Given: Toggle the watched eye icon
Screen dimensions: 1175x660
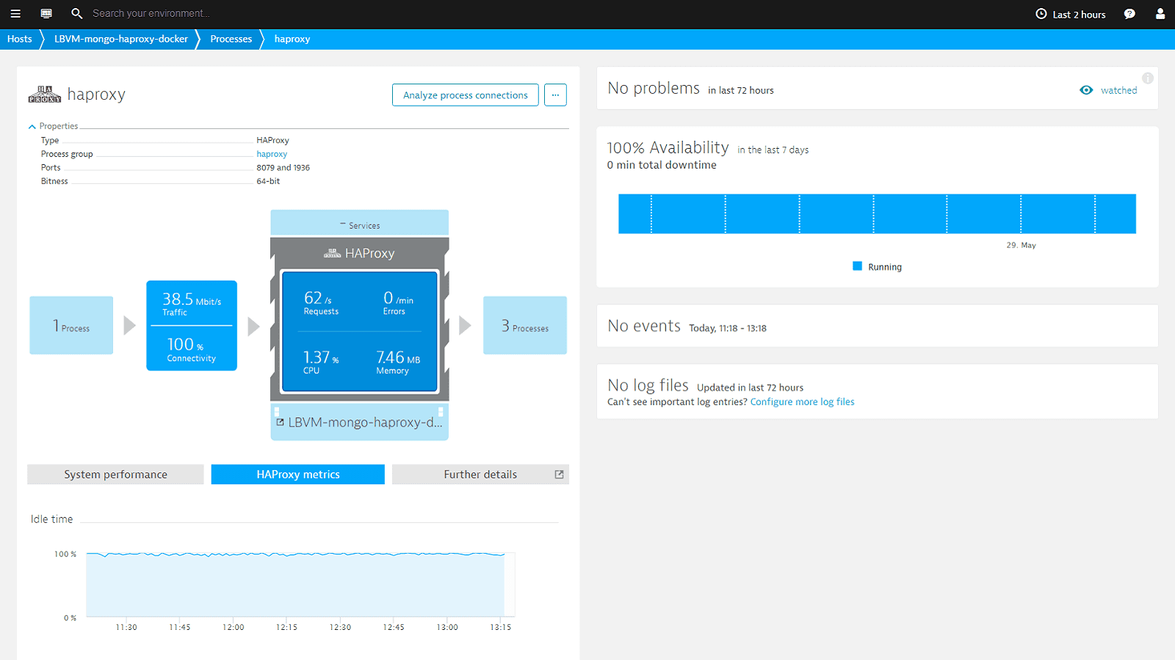Looking at the screenshot, I should click(x=1086, y=90).
